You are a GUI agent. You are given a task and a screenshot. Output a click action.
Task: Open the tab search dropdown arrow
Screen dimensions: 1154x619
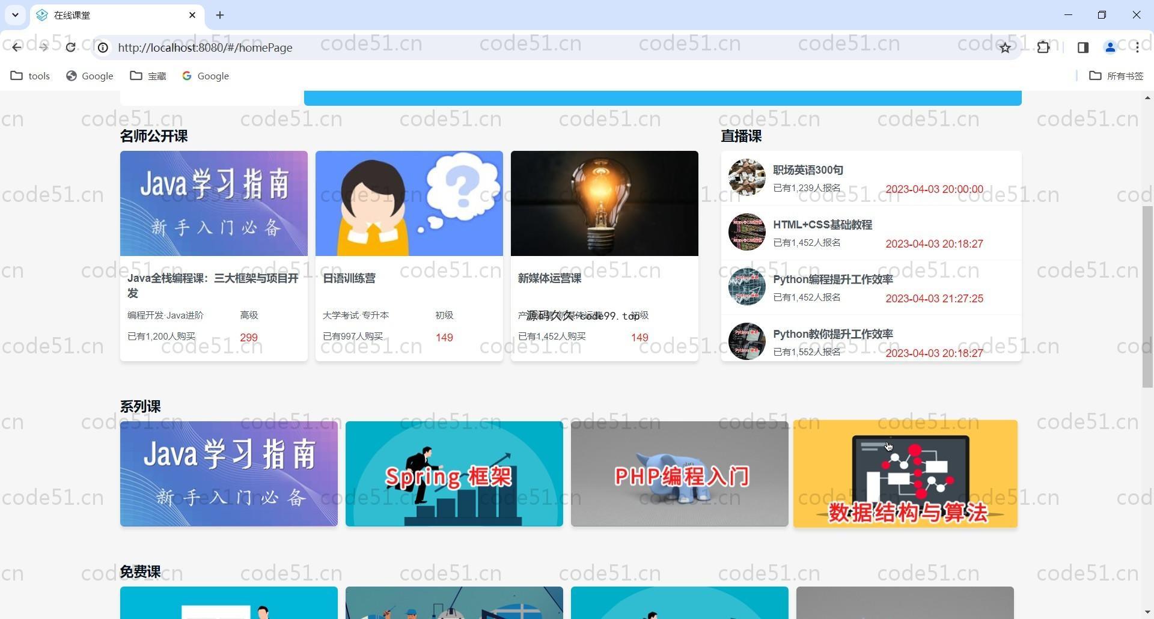click(x=15, y=15)
